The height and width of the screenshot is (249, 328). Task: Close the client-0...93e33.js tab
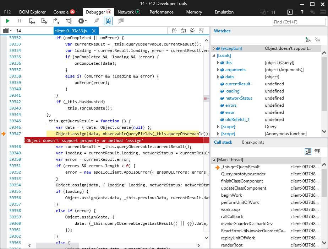94,31
